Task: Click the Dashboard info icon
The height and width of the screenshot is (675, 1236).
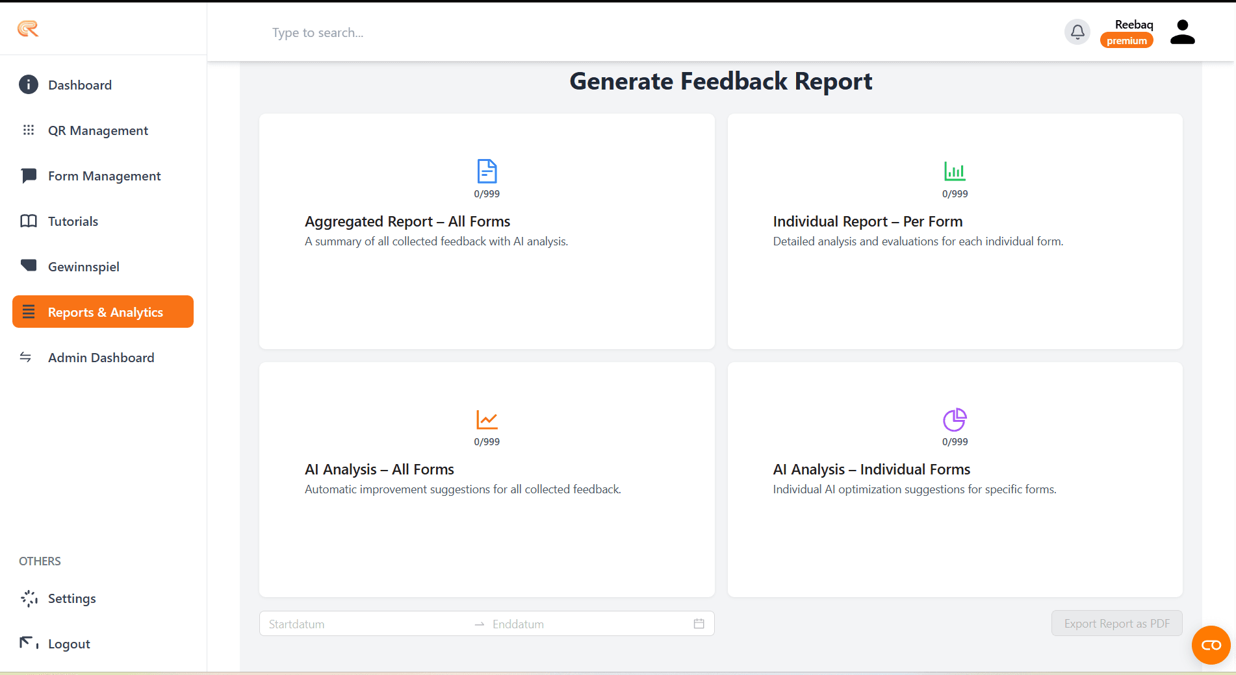Action: pos(29,84)
